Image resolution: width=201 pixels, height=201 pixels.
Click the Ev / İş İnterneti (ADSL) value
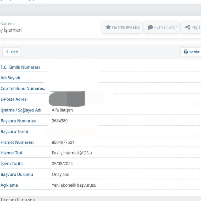72,153
